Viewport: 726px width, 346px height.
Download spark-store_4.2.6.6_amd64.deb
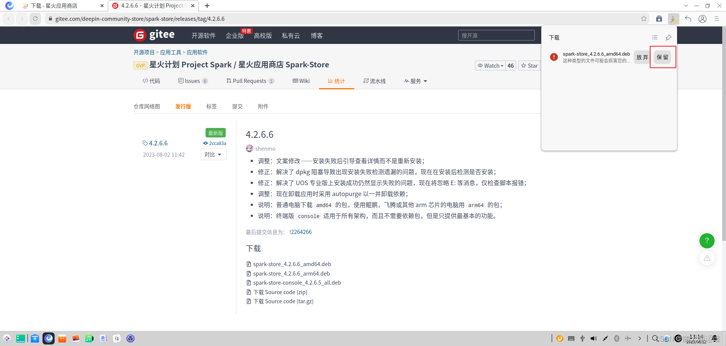(x=292, y=264)
